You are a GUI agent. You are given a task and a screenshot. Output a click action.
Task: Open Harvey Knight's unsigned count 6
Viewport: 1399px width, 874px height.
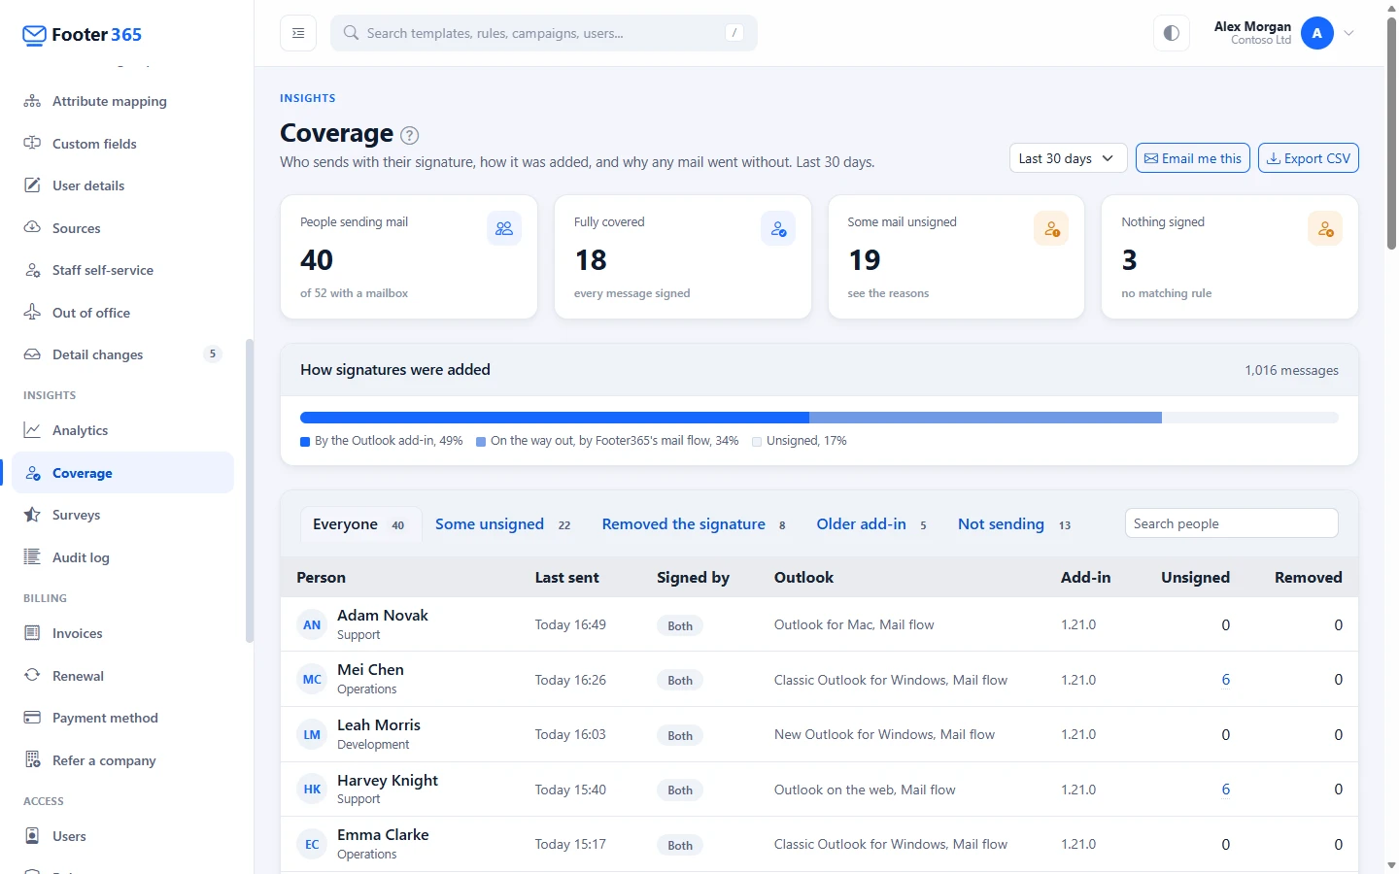tap(1226, 790)
